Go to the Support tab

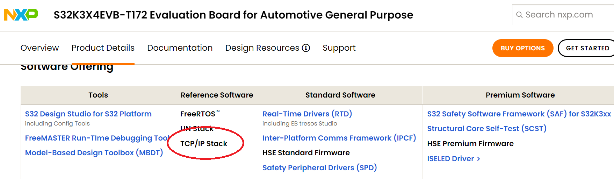click(339, 48)
